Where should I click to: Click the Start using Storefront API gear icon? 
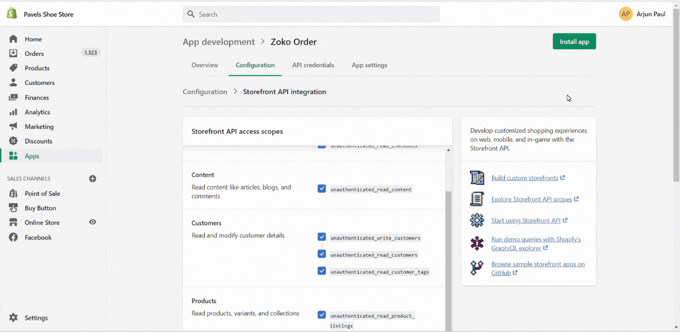pyautogui.click(x=477, y=220)
